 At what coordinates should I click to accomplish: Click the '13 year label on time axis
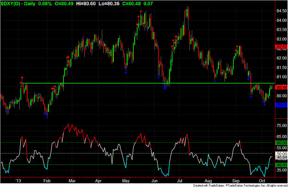[x=18, y=181]
